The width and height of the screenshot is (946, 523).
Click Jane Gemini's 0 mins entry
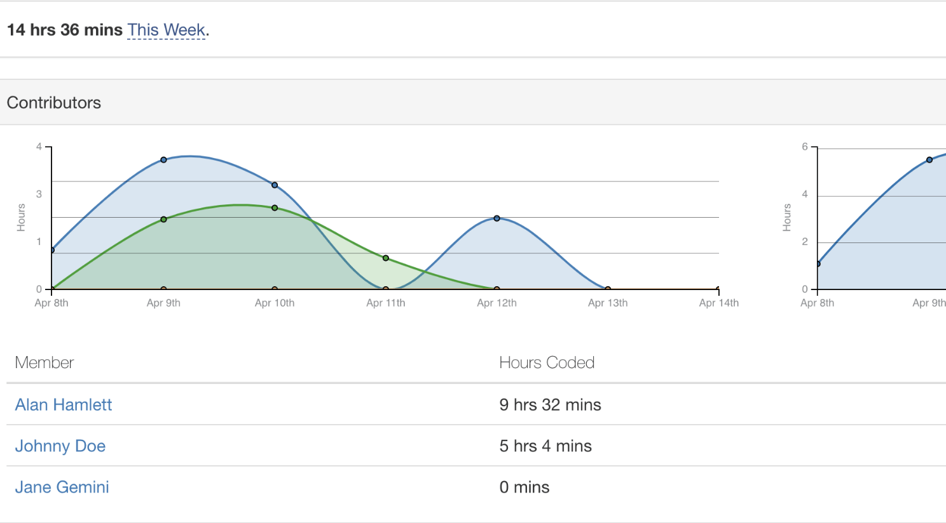[525, 487]
